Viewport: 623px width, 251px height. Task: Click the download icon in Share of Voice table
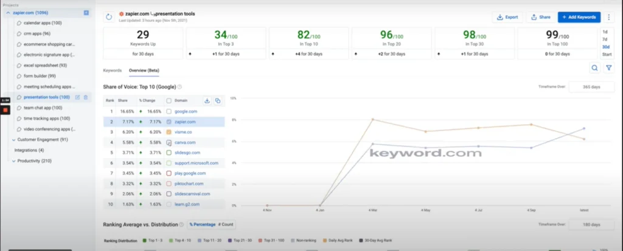click(206, 100)
